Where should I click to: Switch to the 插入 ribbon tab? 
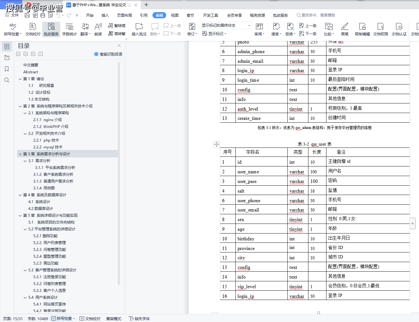click(105, 15)
